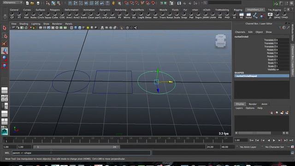Switch to four-view layout icon
This screenshot has width=295, height=166.
(5, 98)
